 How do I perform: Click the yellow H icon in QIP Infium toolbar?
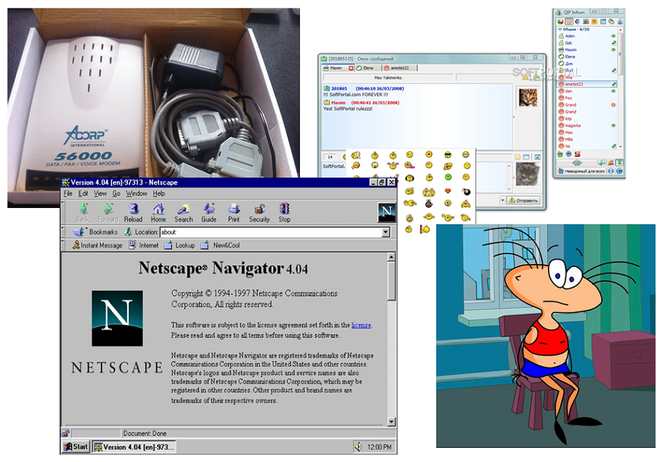pos(594,21)
